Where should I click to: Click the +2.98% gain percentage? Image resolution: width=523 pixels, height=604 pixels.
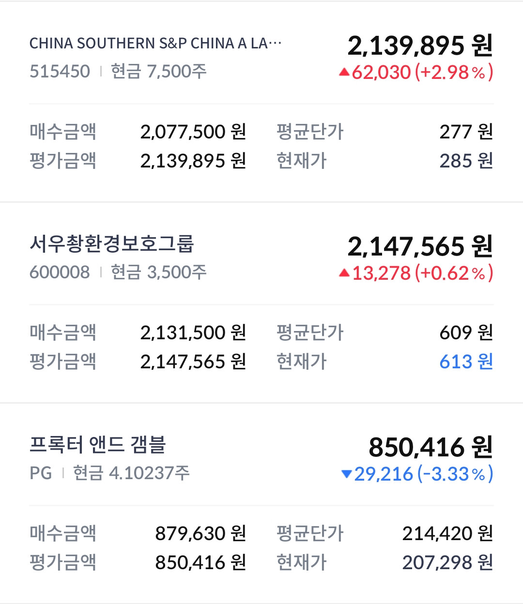tap(454, 72)
